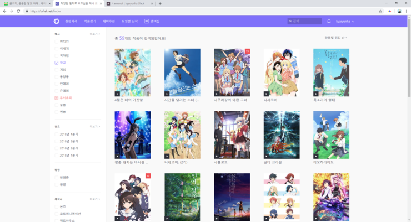The image size is (411, 222).
Task: Open the 취향저격 navigation menu
Action: pos(71,21)
